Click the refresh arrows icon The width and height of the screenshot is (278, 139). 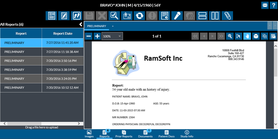(x=139, y=16)
